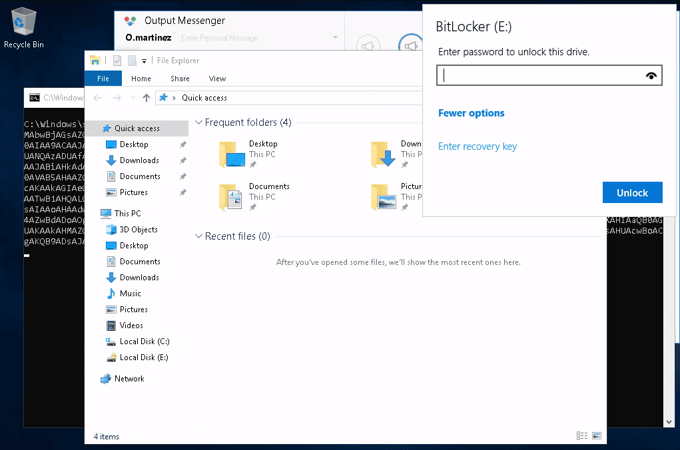Toggle password visibility eye icon
Viewport: 680px width, 450px height.
click(651, 76)
